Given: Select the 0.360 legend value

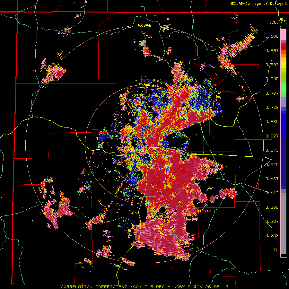Looking at the screenshot, I should (x=272, y=207).
